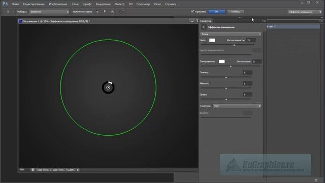Open the Эффекты освещения workspace dropdown
The image size is (325, 183).
point(305,12)
